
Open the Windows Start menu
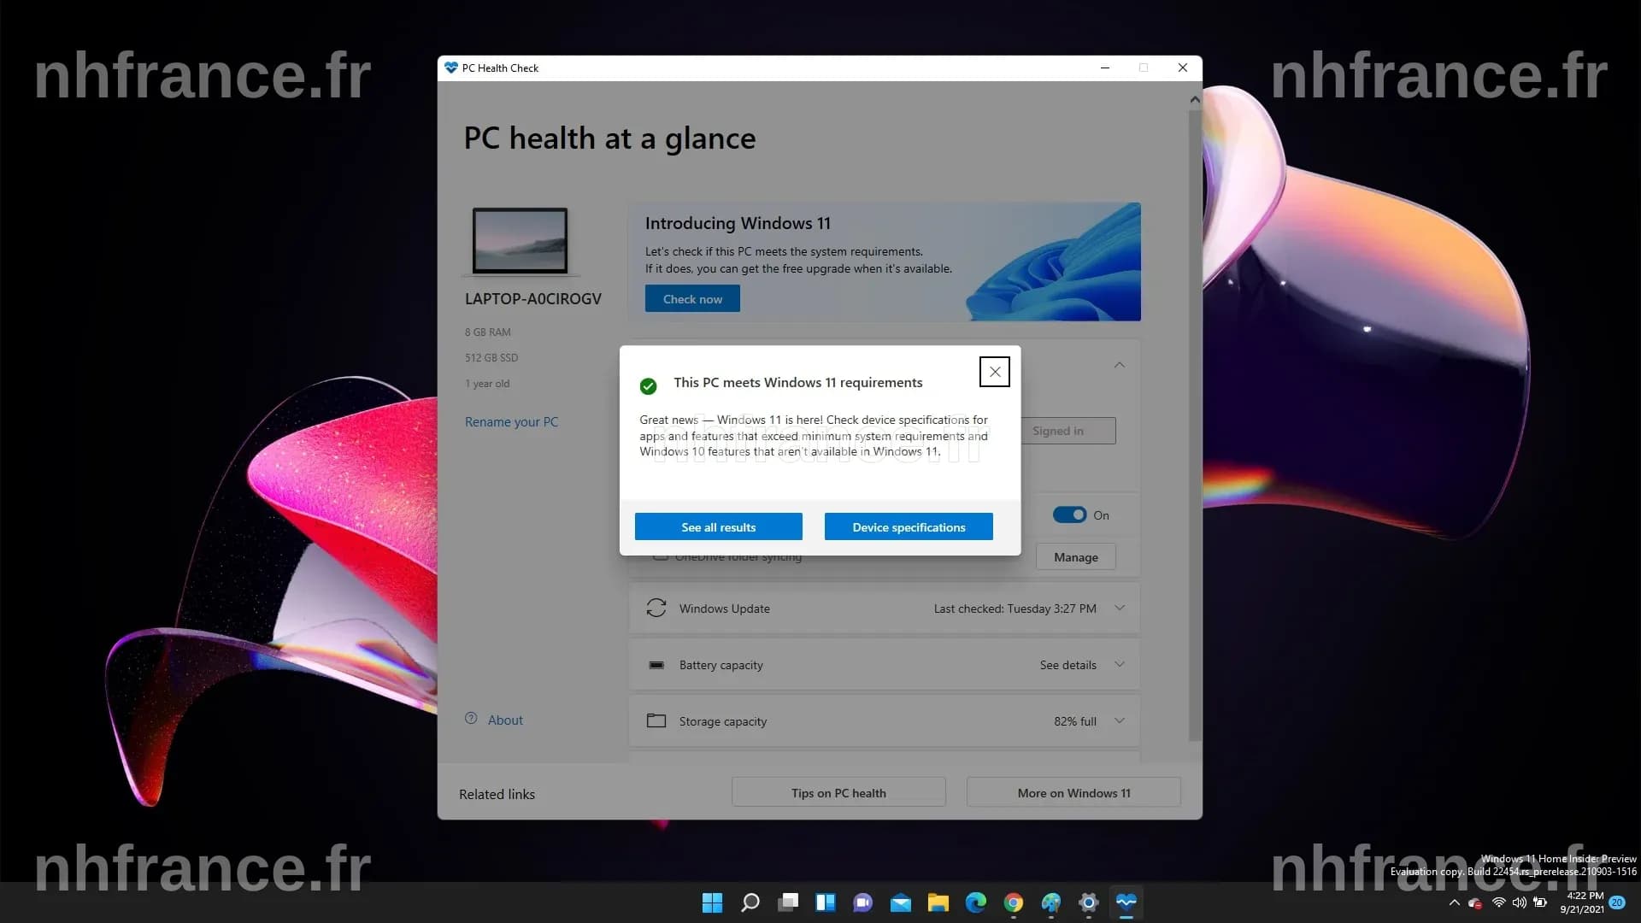pos(712,902)
